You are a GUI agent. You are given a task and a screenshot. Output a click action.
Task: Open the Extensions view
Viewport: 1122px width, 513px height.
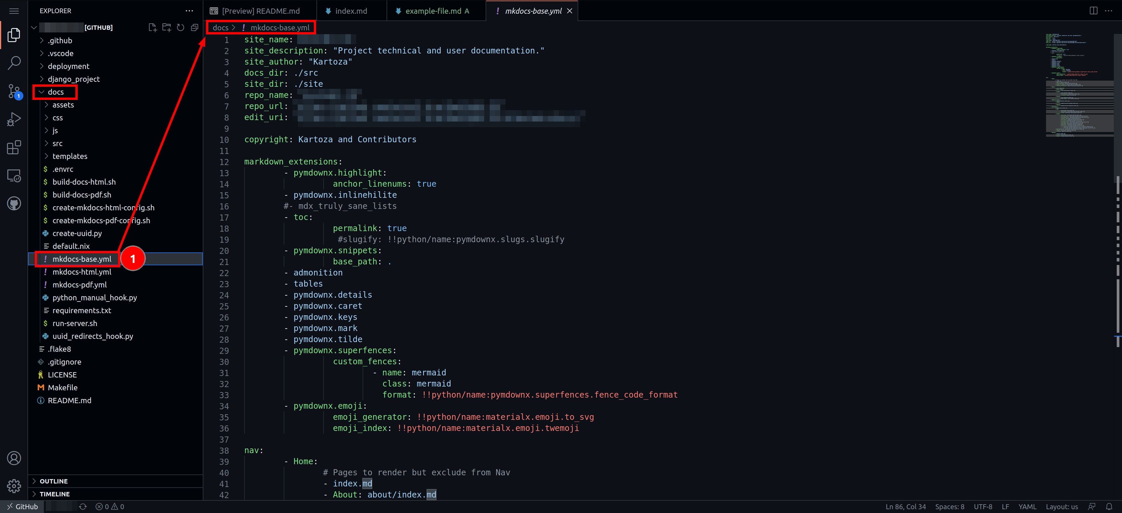click(x=14, y=147)
